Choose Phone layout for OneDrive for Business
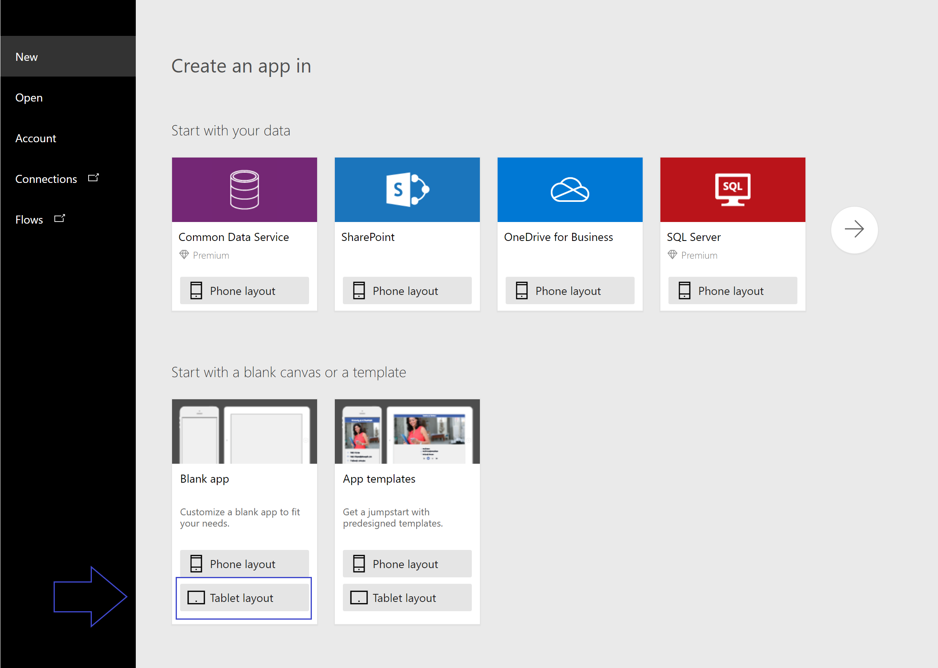This screenshot has width=938, height=668. (570, 290)
